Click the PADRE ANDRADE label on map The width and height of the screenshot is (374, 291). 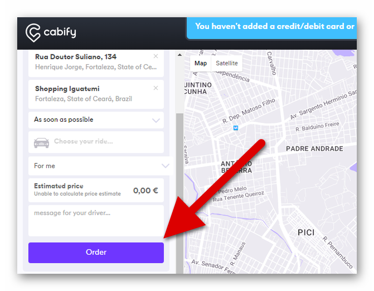pos(314,149)
